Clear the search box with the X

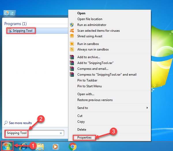pyautogui.click(x=61, y=133)
